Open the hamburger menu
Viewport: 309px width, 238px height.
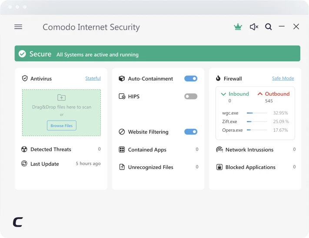click(18, 27)
